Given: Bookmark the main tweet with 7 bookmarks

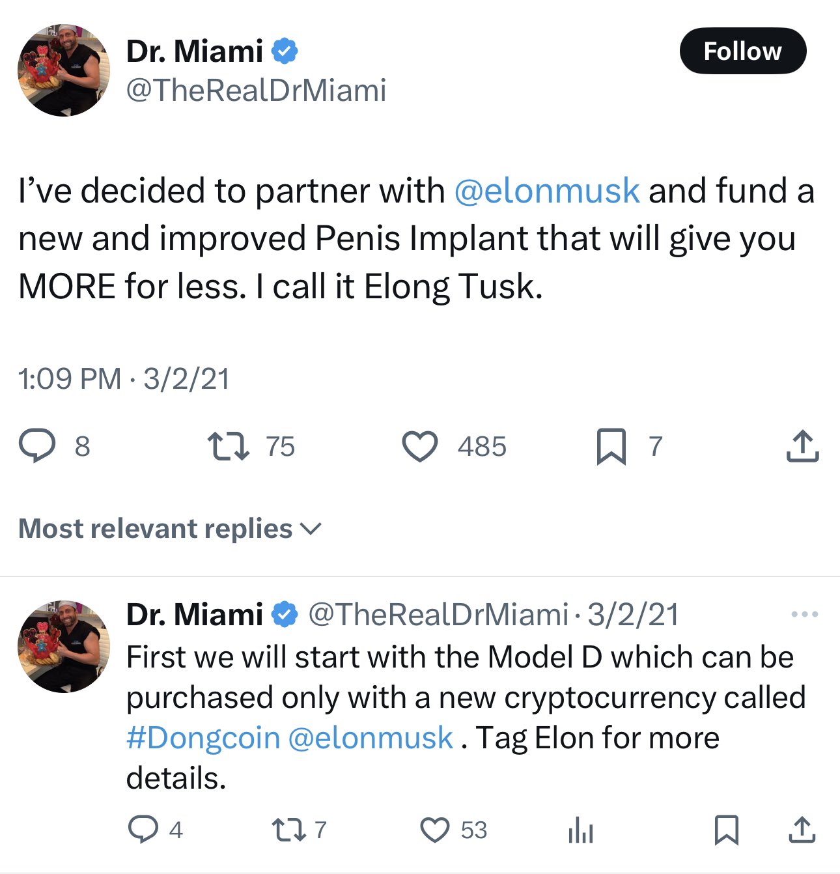Looking at the screenshot, I should click(x=611, y=447).
